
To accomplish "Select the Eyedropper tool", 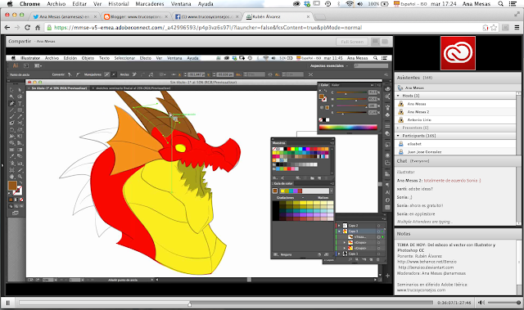I will 11,156.
